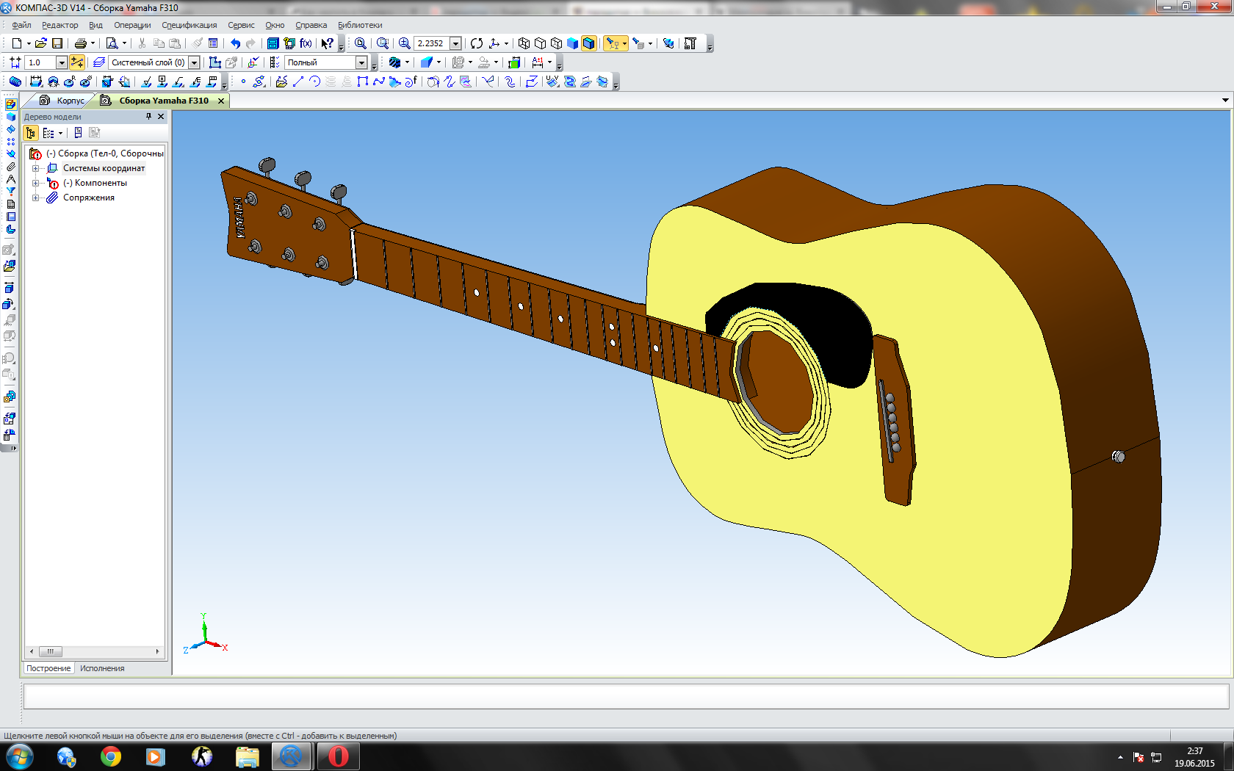The image size is (1234, 771).
Task: Open the variables f(x) panel
Action: point(306,43)
